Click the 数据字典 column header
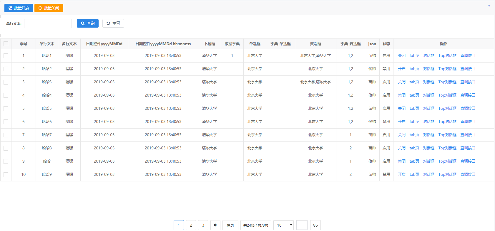495x231 pixels. click(232, 44)
